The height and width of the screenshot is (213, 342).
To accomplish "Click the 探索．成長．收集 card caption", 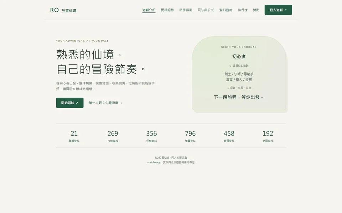I will pos(239,88).
